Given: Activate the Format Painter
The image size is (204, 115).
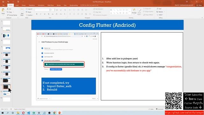Looking at the screenshot, I should (12, 15).
